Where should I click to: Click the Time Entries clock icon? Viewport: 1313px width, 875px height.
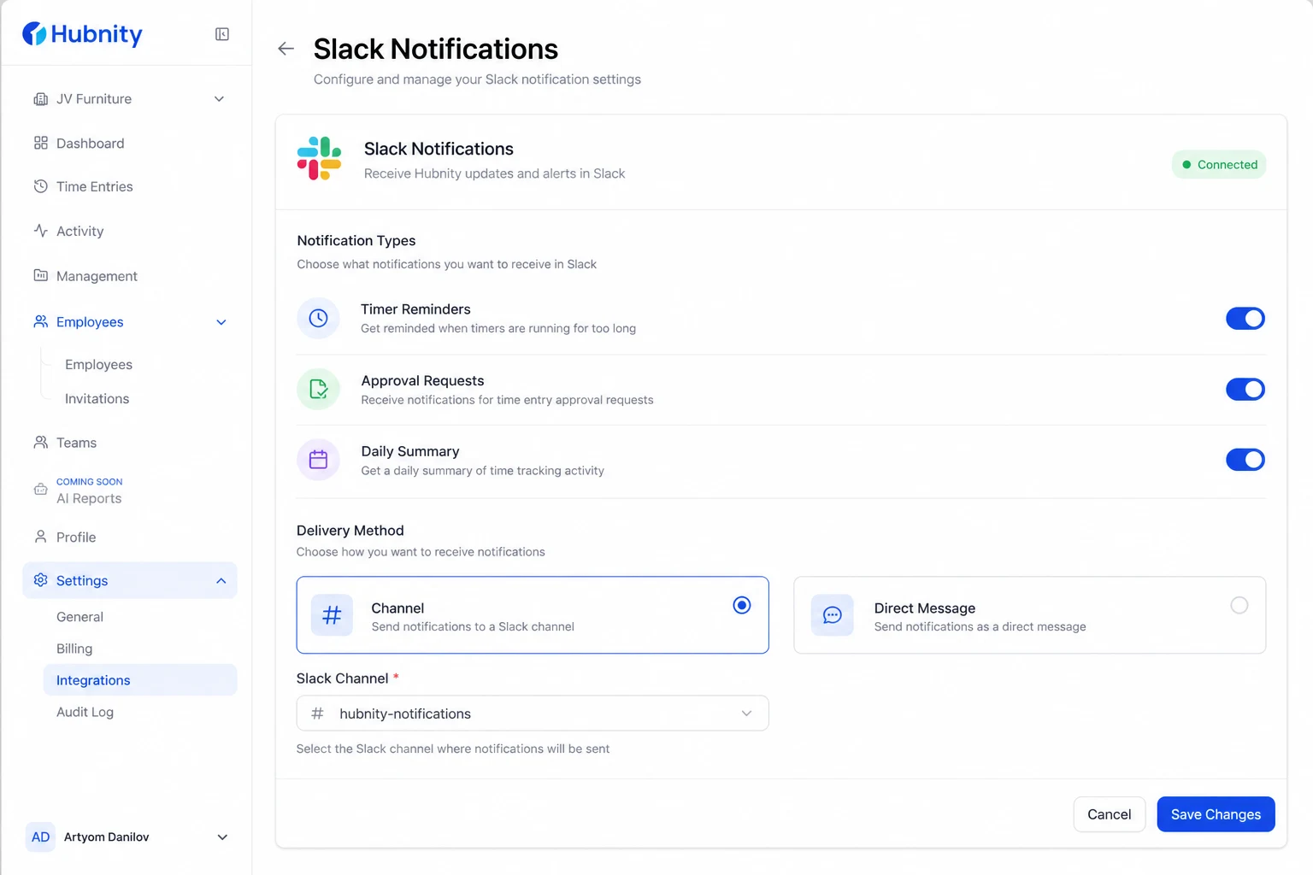(x=40, y=186)
